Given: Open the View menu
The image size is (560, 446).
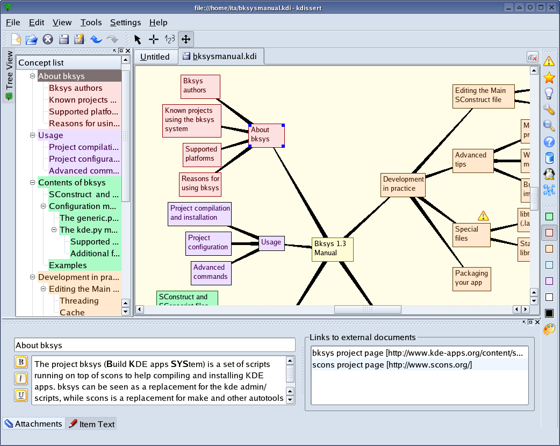Looking at the screenshot, I should point(62,23).
